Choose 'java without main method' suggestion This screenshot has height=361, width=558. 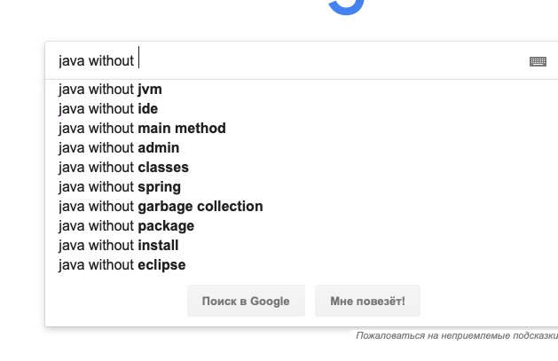point(302,129)
